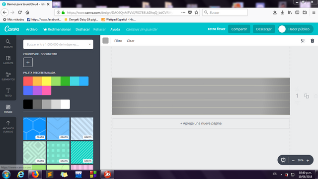
Task: Open browser downloads arrow
Action: point(282,12)
